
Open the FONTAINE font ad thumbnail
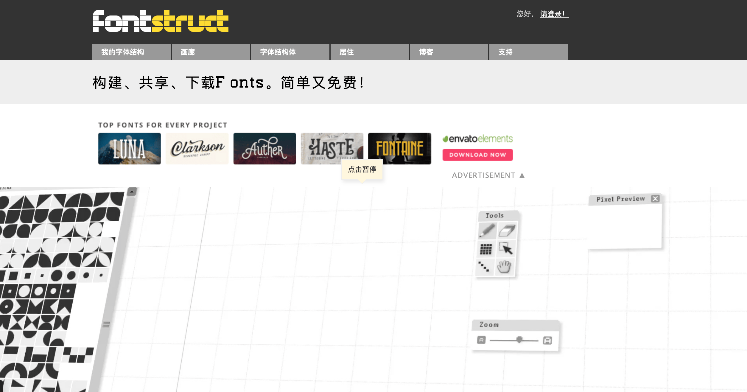399,149
